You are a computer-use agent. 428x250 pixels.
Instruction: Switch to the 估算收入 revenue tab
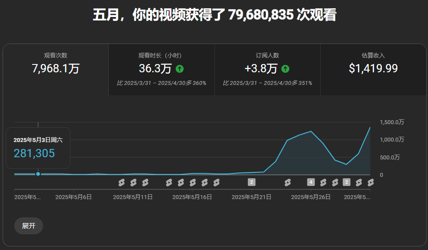pos(373,70)
